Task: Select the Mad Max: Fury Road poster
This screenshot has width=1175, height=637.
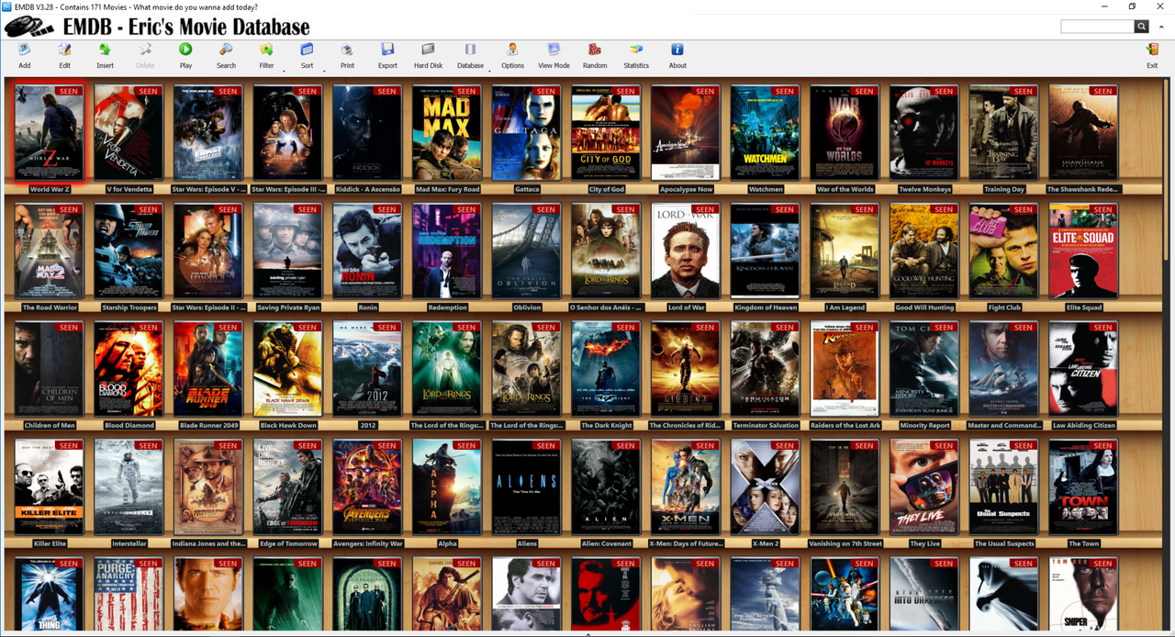Action: tap(447, 133)
